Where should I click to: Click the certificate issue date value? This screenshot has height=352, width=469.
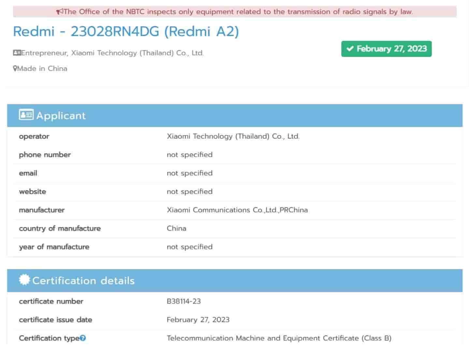198,319
